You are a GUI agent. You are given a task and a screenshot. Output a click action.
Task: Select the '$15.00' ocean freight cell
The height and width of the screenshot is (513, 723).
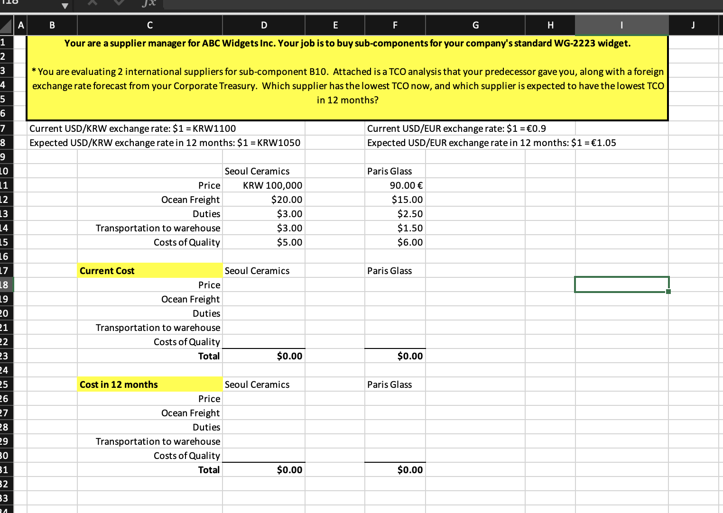click(395, 200)
